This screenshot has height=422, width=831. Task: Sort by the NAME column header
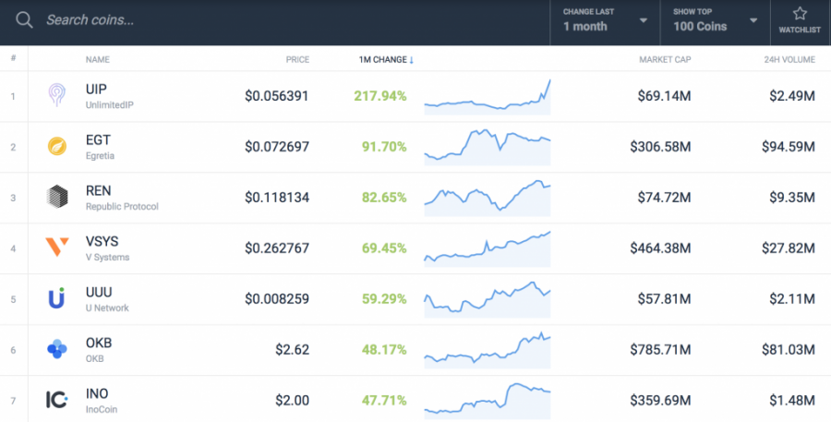98,60
